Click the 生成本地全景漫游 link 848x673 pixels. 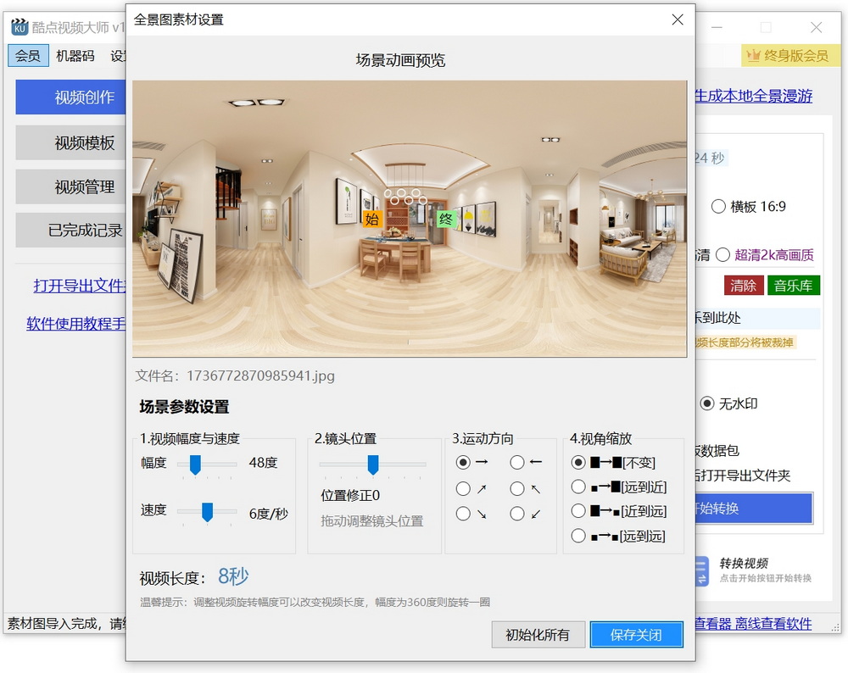click(754, 97)
